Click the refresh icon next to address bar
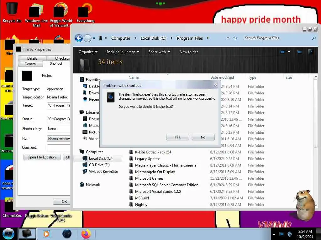 tap(235, 38)
